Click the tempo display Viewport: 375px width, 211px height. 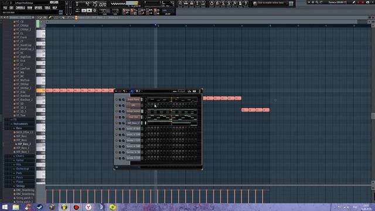(104, 11)
